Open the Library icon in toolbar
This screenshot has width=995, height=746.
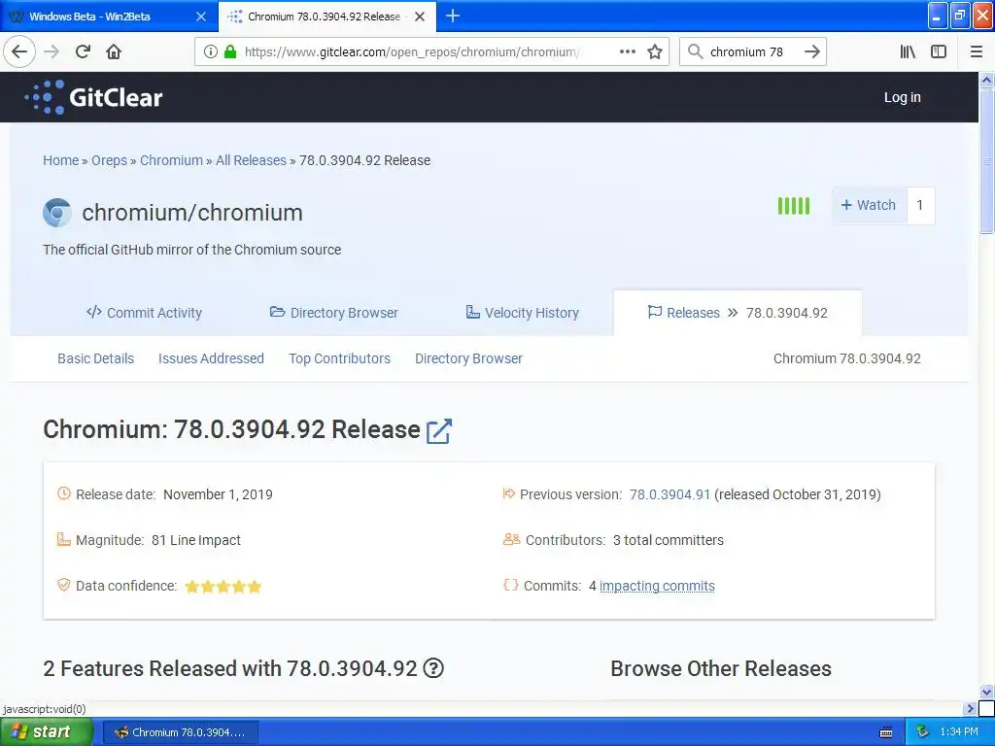pyautogui.click(x=908, y=51)
